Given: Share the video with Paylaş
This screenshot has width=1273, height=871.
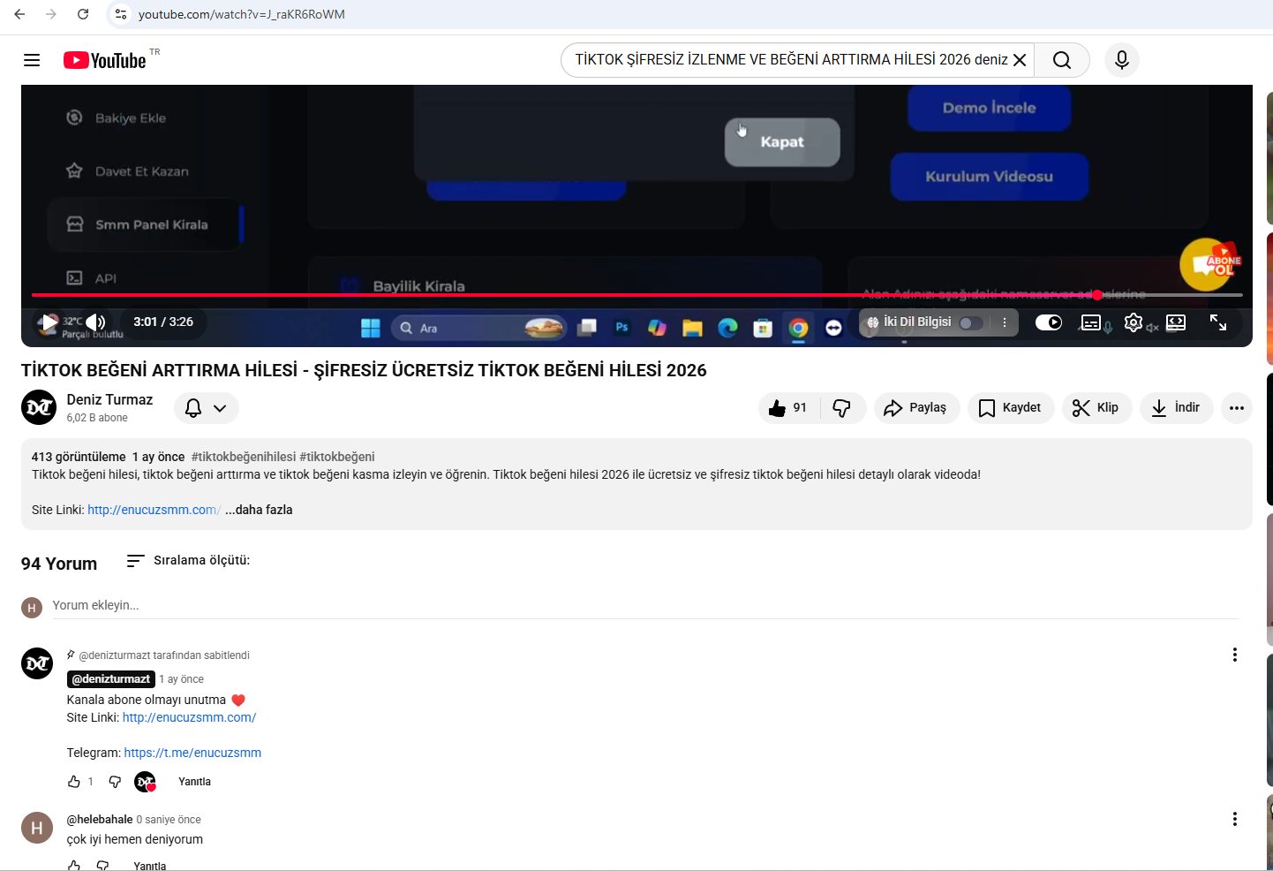Looking at the screenshot, I should coord(916,407).
